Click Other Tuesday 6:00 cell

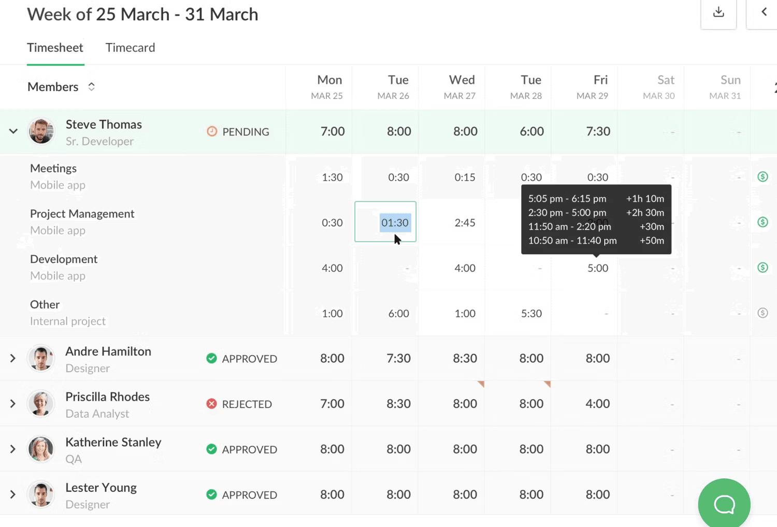398,313
